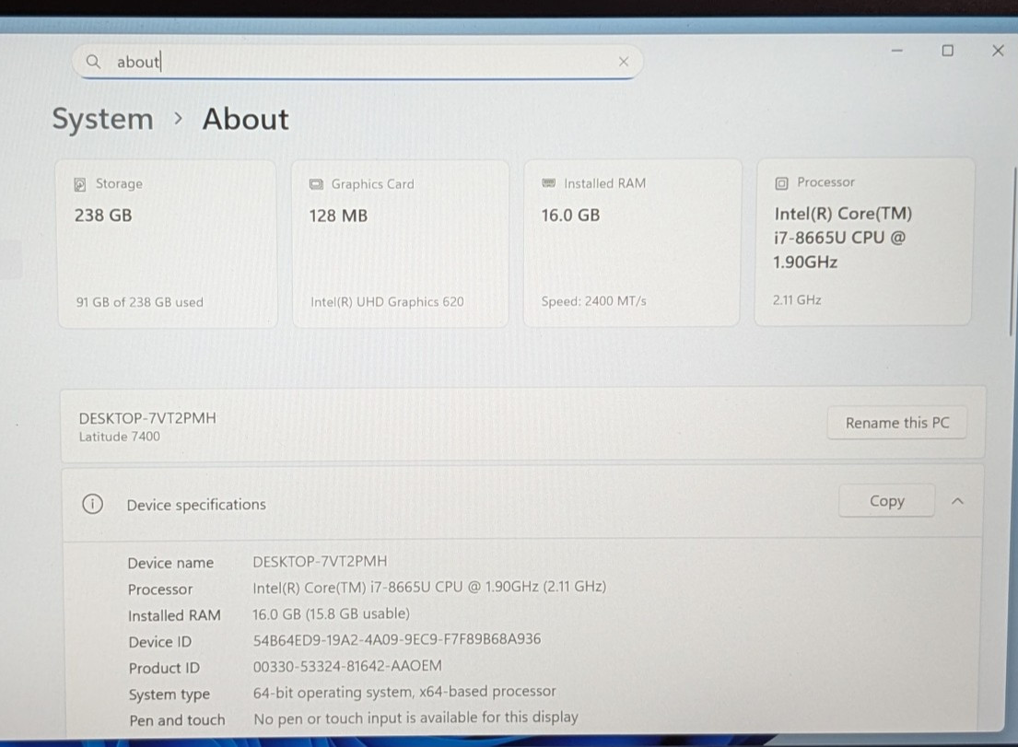The width and height of the screenshot is (1018, 747).
Task: Click the 'Device ID' row label
Action: tap(159, 642)
